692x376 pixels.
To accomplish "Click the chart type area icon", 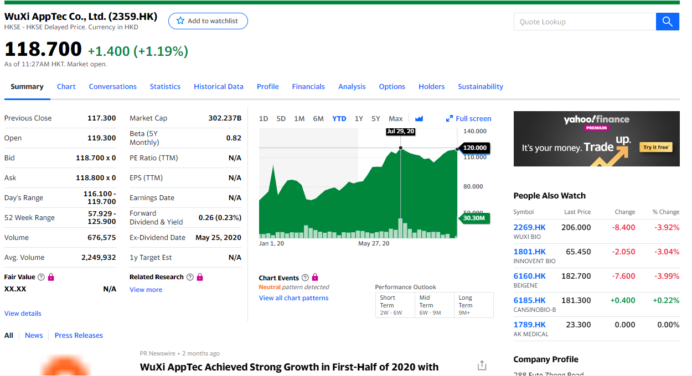I will pyautogui.click(x=419, y=118).
